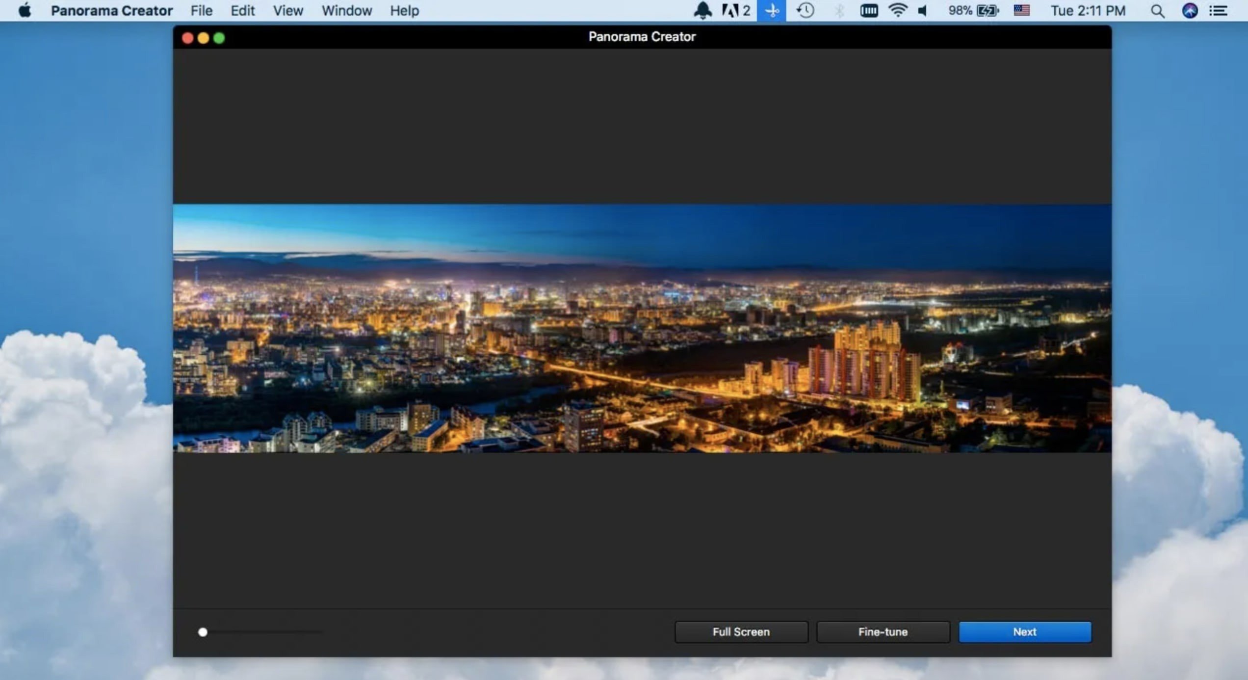1248x680 pixels.
Task: Open the View menu
Action: 288,10
